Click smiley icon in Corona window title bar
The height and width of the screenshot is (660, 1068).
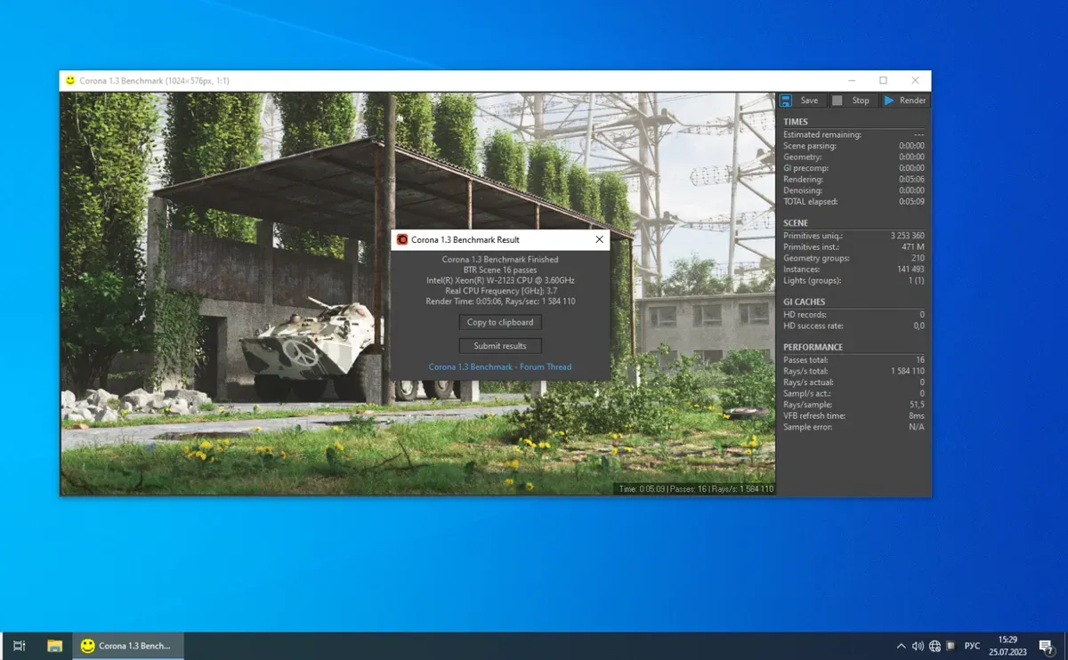70,80
